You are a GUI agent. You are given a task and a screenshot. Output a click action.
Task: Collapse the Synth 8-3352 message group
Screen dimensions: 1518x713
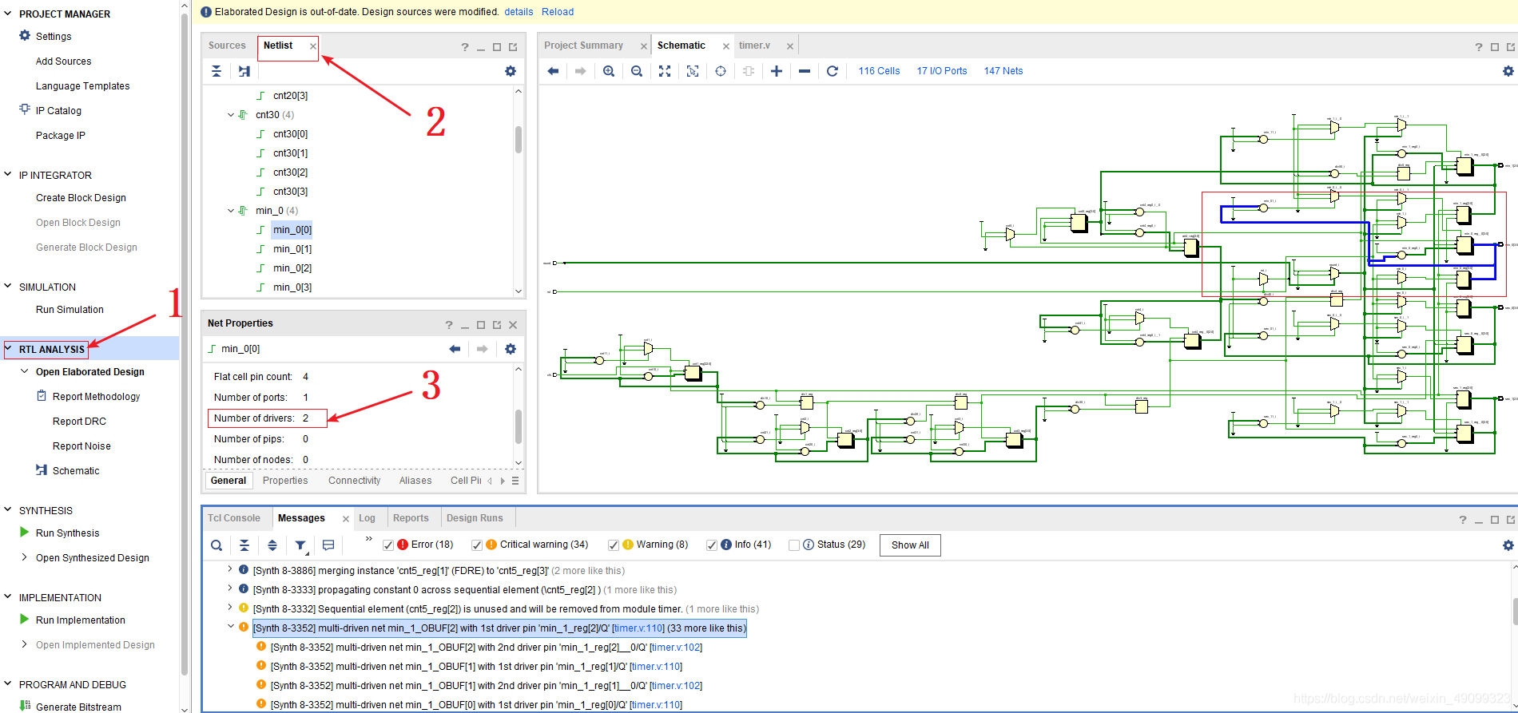pyautogui.click(x=231, y=627)
